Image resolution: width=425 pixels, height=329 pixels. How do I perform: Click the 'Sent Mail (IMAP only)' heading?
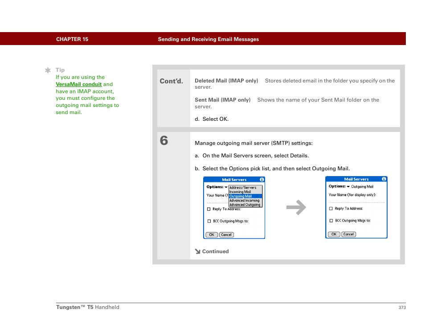coord(223,100)
